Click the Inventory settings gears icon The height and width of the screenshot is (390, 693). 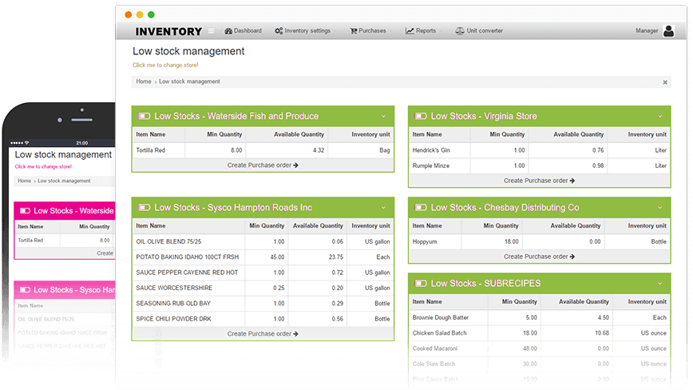pyautogui.click(x=279, y=31)
